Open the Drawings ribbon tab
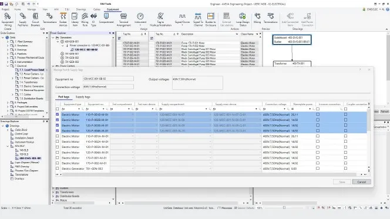 click(x=81, y=9)
